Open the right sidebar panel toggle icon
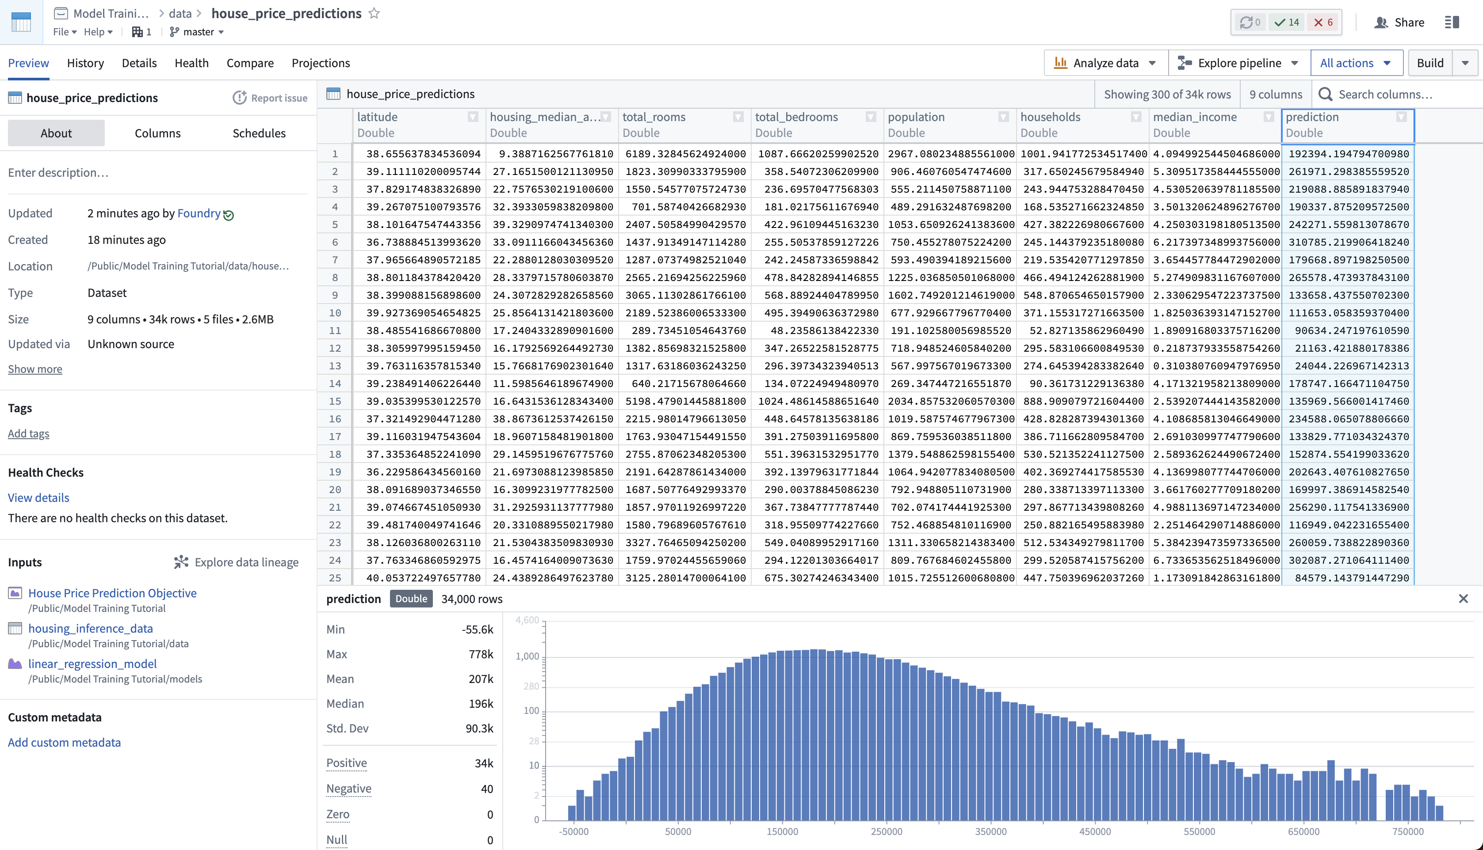This screenshot has width=1483, height=850. click(1452, 22)
